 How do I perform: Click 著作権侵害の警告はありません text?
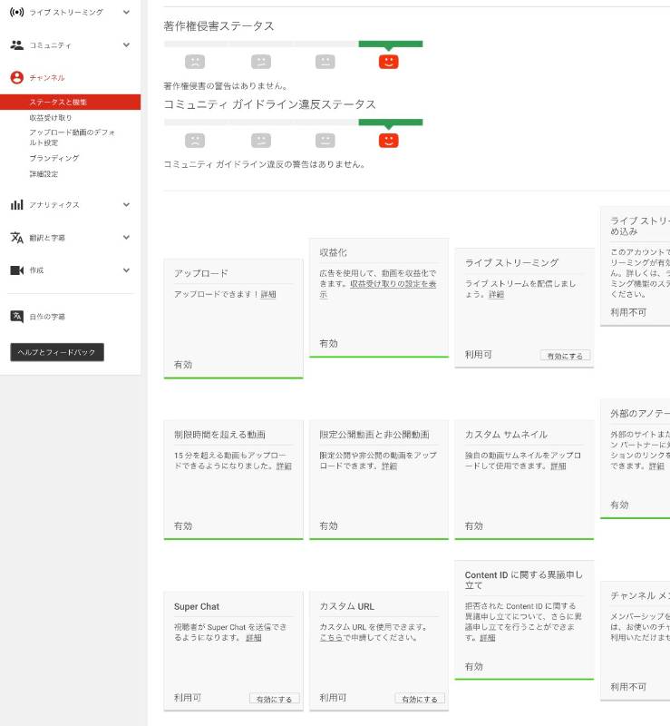pyautogui.click(x=226, y=85)
